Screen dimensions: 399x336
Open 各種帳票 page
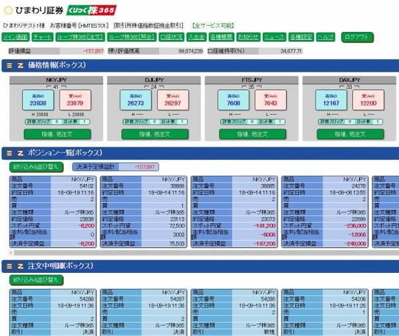click(221, 37)
